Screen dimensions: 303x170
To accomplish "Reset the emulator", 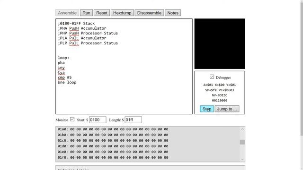I will (x=102, y=13).
